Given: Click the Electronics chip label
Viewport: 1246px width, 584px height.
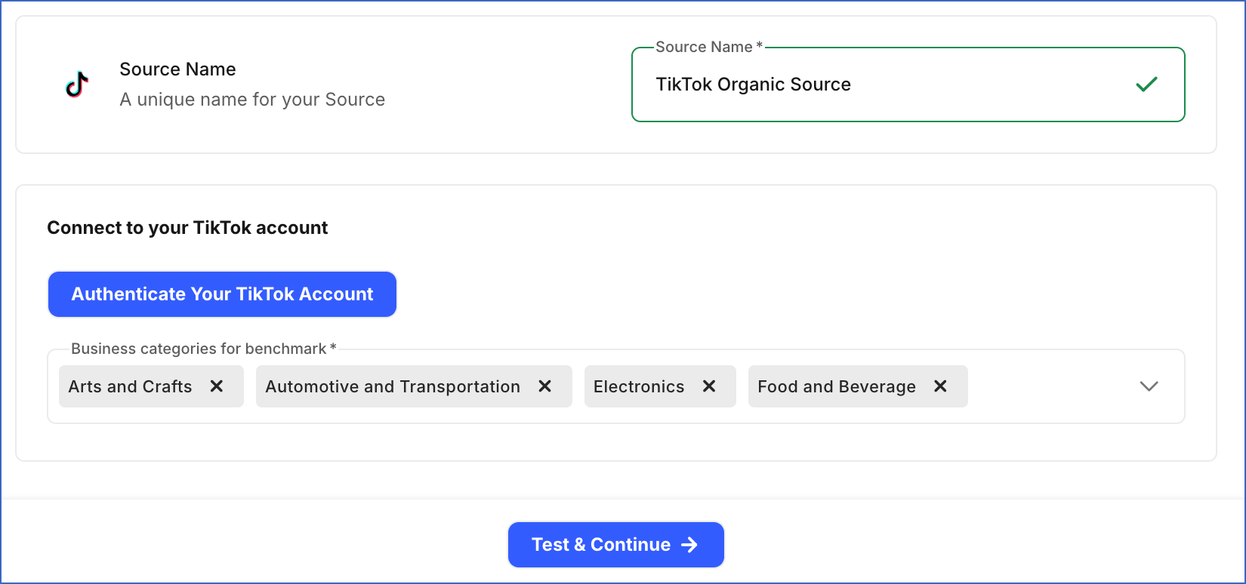Looking at the screenshot, I should click(639, 386).
